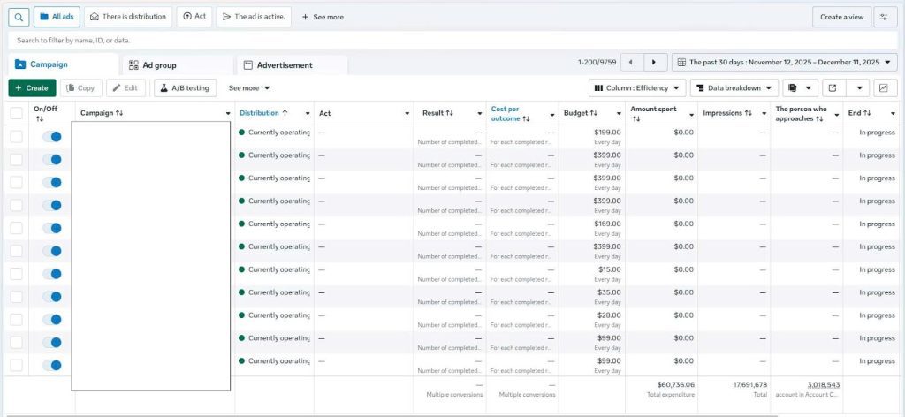The height and width of the screenshot is (417, 905).
Task: Switch to the Ad group tab
Action: [176, 65]
